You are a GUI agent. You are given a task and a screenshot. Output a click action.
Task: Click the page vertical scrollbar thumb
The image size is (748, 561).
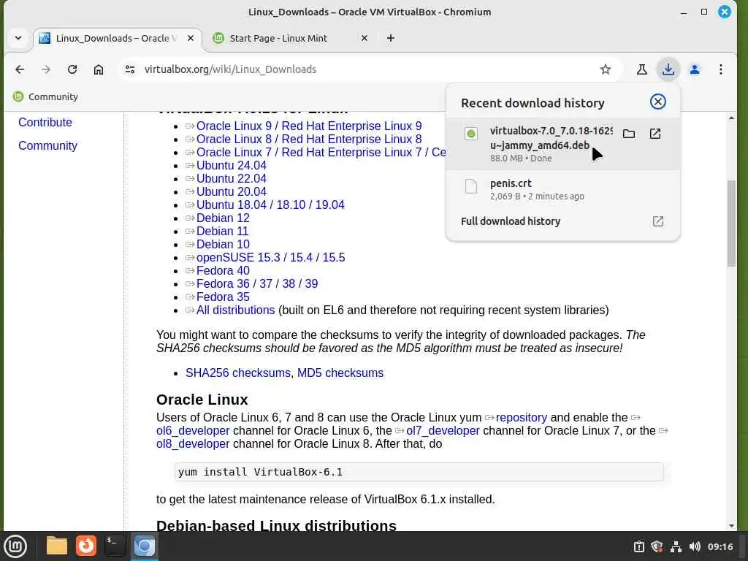731,224
